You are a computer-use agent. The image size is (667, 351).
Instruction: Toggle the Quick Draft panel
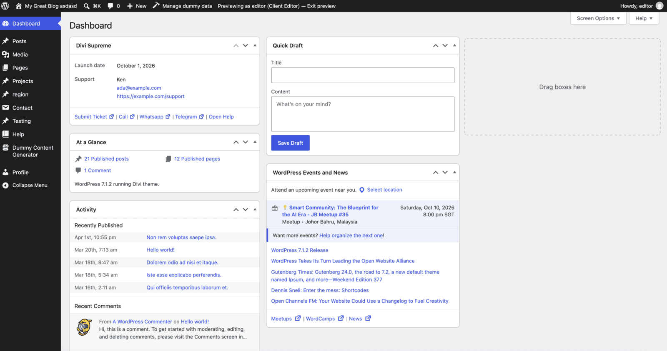pos(454,45)
